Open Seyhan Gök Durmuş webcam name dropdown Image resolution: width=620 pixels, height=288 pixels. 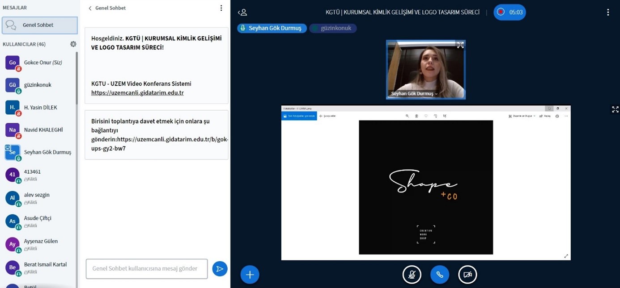coord(414,94)
